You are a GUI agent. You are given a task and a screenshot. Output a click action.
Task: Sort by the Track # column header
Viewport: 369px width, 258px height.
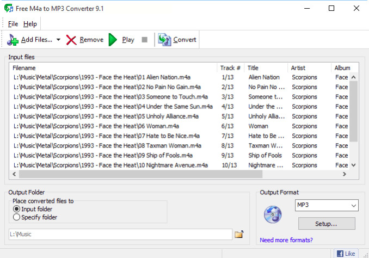pos(230,68)
